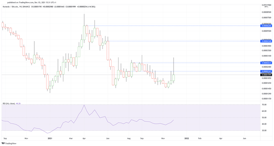274x146 pixels.
Task: Select the 0.00002167 blue price label
Action: point(266,71)
